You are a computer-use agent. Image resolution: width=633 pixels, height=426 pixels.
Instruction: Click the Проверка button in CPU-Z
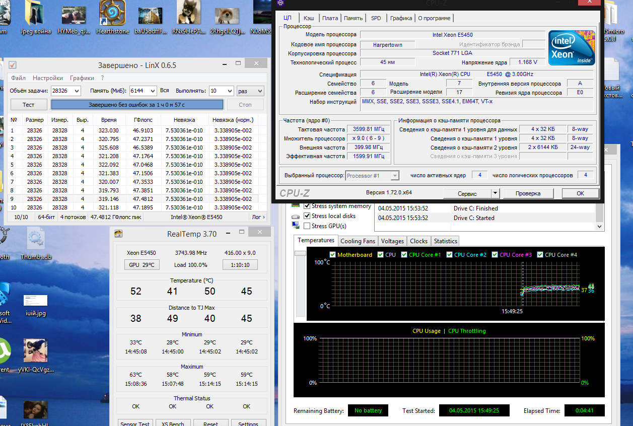(528, 193)
